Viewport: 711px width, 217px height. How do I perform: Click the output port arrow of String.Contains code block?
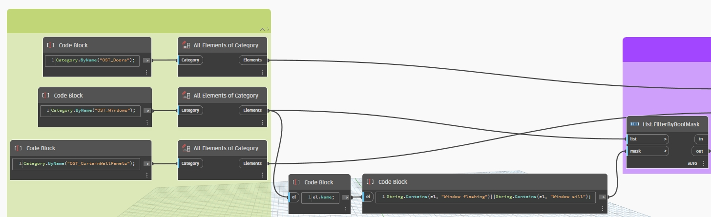point(603,197)
